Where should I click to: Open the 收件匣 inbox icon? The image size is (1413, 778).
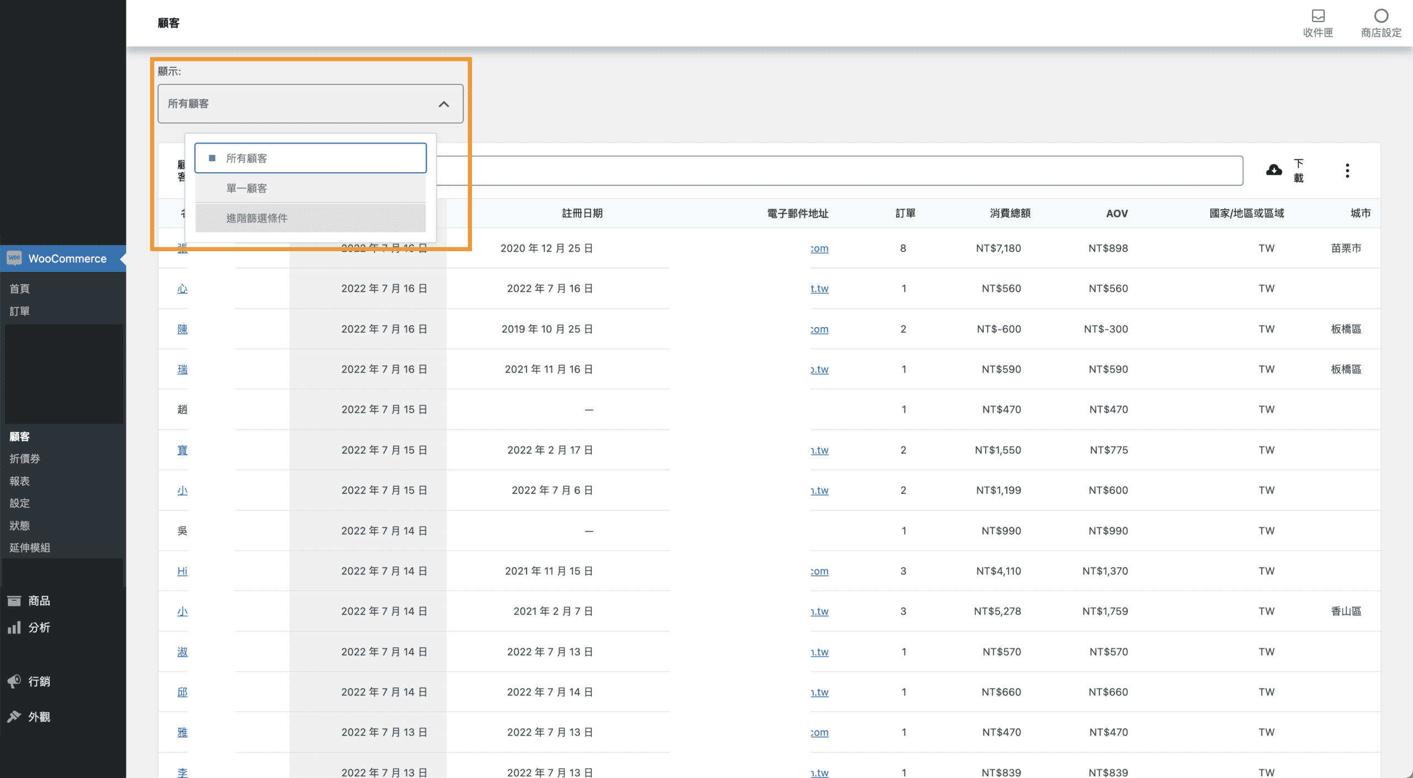click(x=1318, y=17)
